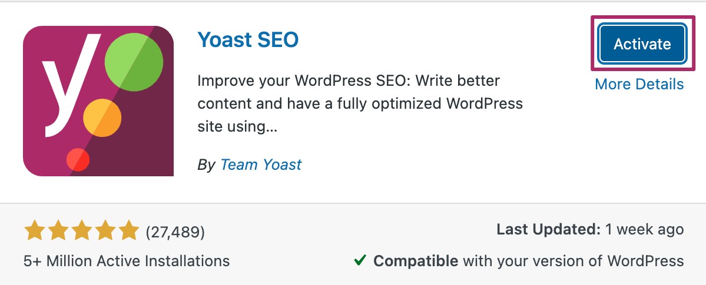Image resolution: width=706 pixels, height=285 pixels.
Task: Click the 5+ Million Active Installations text
Action: tap(127, 260)
